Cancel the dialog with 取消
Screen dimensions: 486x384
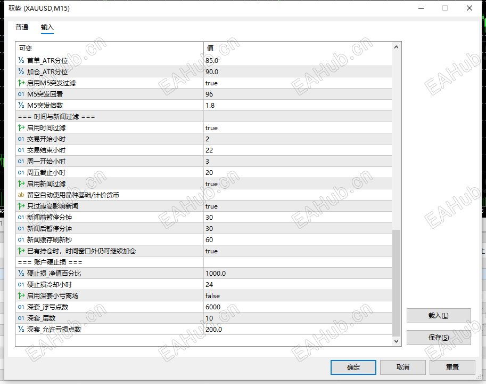[403, 367]
